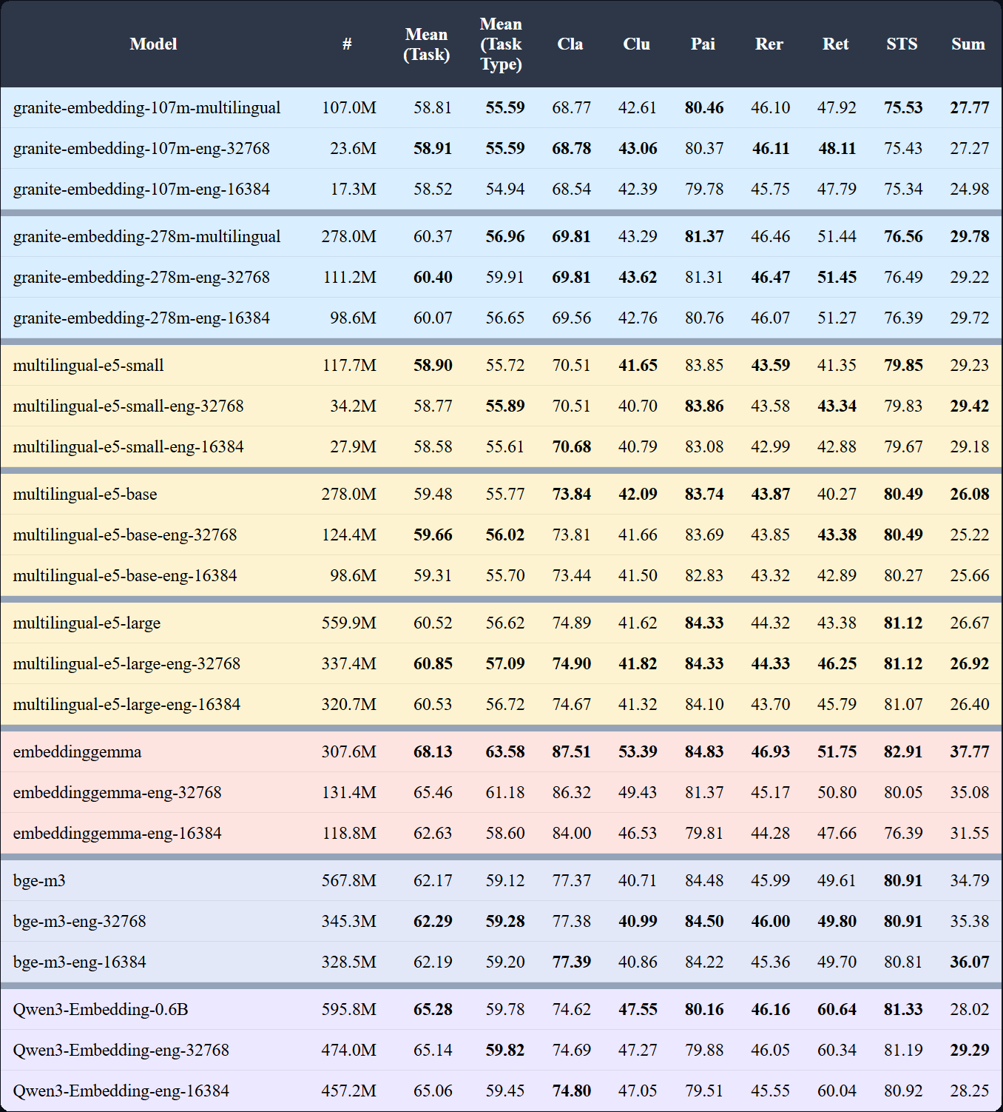Select embeddinggemma-eng-16384 model name

(x=118, y=834)
